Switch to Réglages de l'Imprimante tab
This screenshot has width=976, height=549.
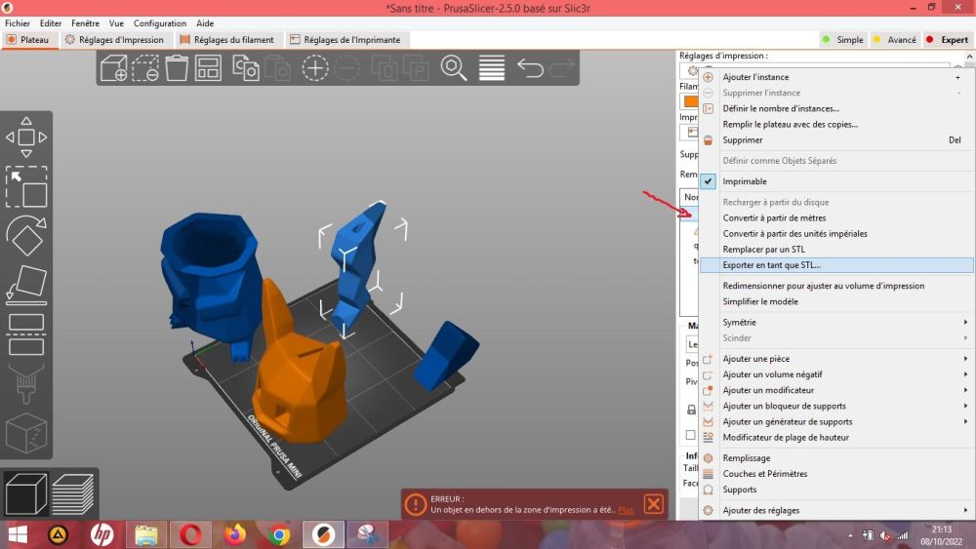click(x=345, y=40)
